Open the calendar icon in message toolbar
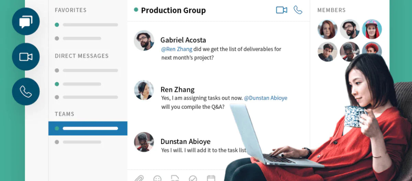Image resolution: width=412 pixels, height=181 pixels. (x=211, y=178)
